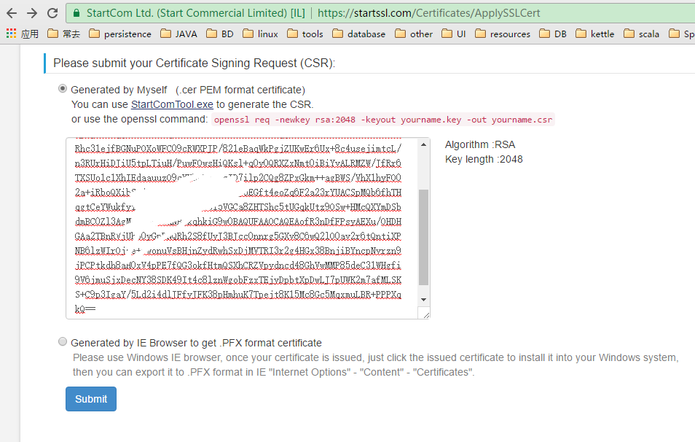695x442 pixels.
Task: Click the CSR textarea scroll-up arrow
Action: [x=424, y=144]
